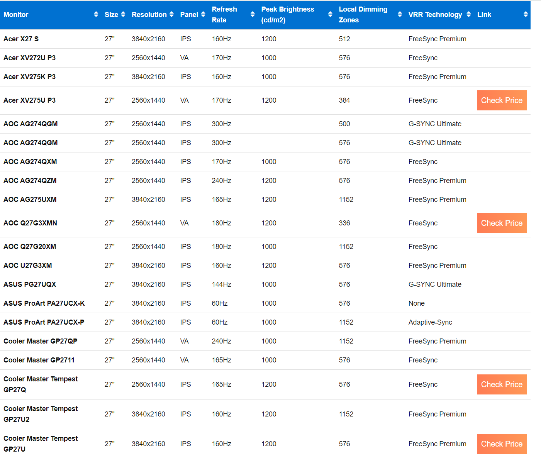The height and width of the screenshot is (457, 541).
Task: Click the VRR Technology sort icon
Action: [468, 15]
